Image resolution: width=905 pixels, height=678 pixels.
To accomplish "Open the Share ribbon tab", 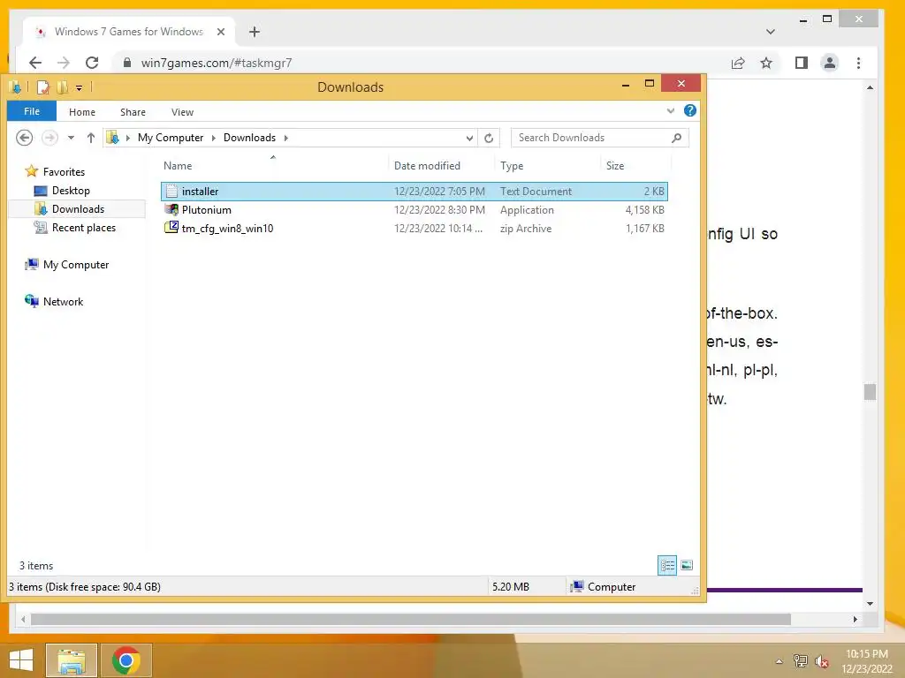I will (133, 112).
